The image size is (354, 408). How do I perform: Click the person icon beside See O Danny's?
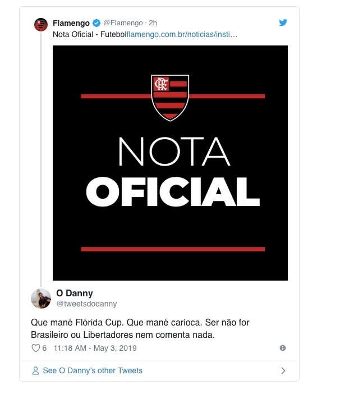(36, 370)
